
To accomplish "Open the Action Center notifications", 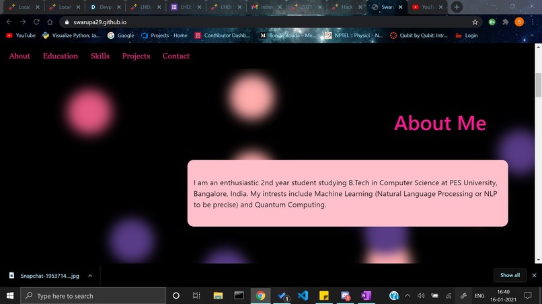I will click(528, 296).
